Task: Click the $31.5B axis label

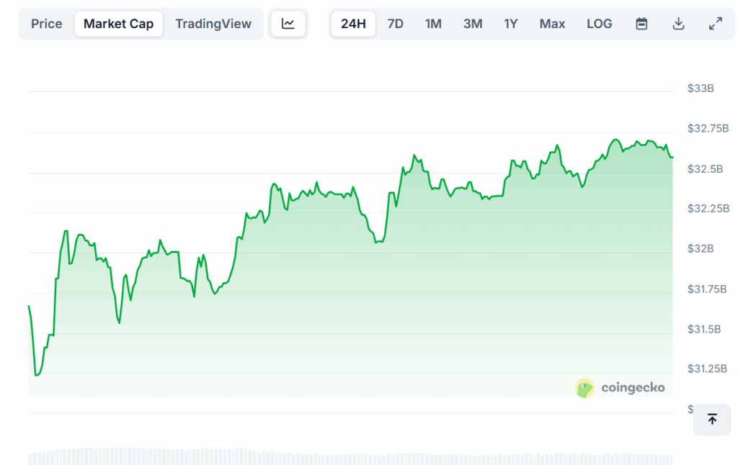Action: tap(704, 329)
